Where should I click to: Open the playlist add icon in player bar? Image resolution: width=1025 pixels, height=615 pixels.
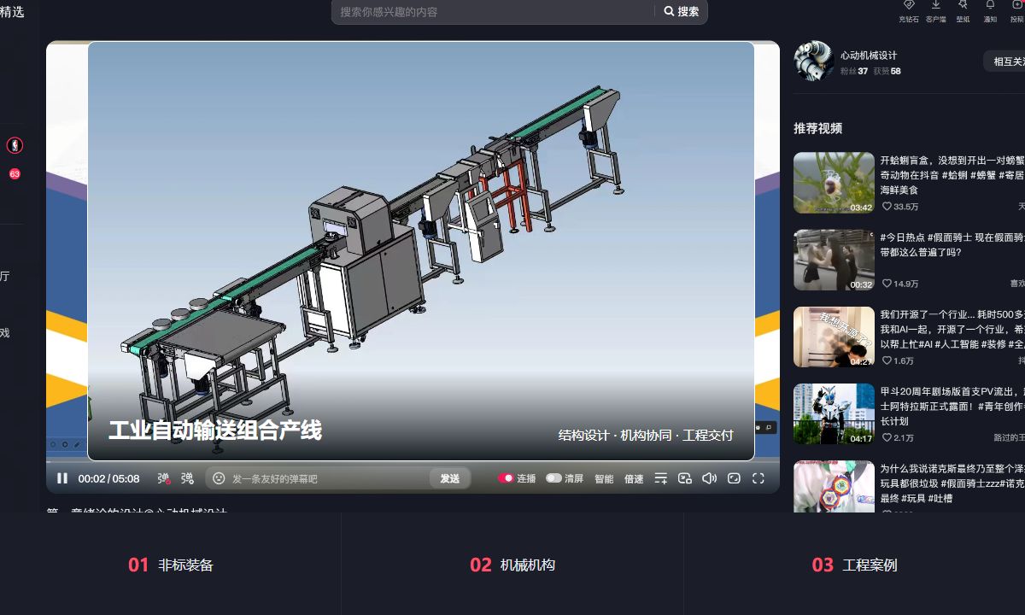point(660,478)
